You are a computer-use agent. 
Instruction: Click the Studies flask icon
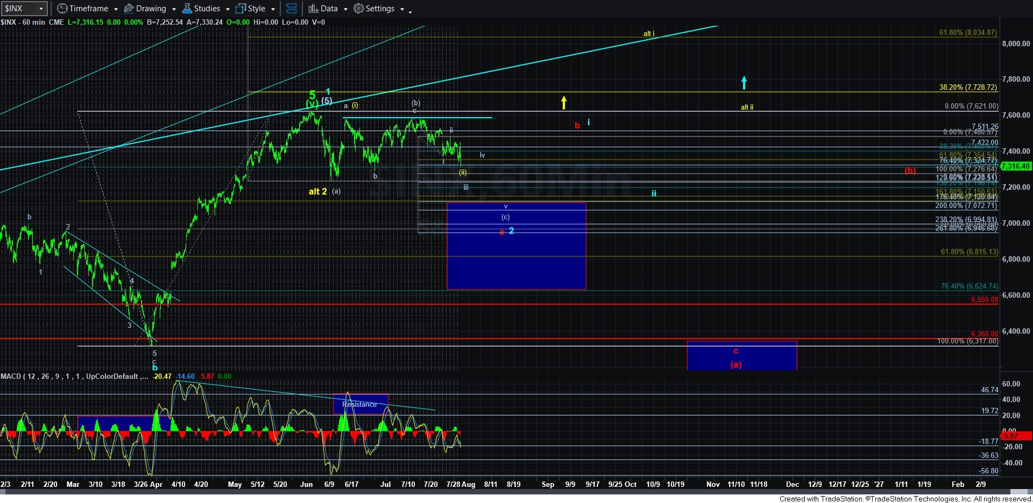click(x=187, y=9)
